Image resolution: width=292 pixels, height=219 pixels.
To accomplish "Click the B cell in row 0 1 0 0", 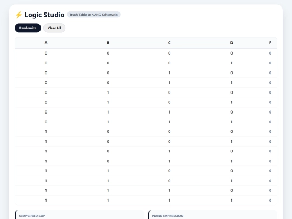I will click(x=108, y=92).
